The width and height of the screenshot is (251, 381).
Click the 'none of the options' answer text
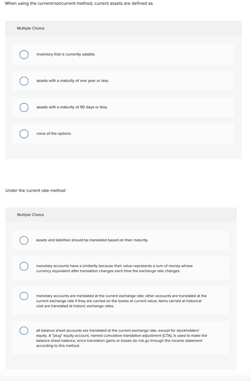pos(53,133)
